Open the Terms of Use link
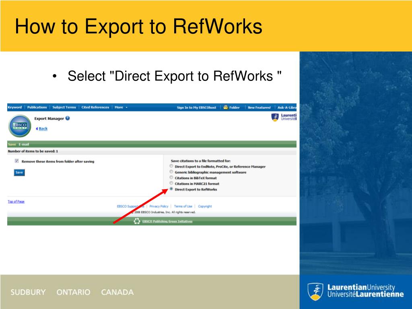Screen dimensions: 412x309 click(183, 206)
